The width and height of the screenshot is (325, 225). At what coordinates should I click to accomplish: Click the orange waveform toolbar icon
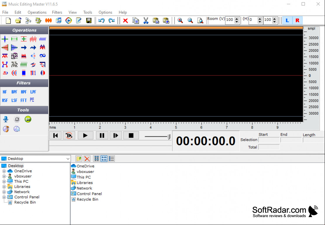(x=49, y=20)
